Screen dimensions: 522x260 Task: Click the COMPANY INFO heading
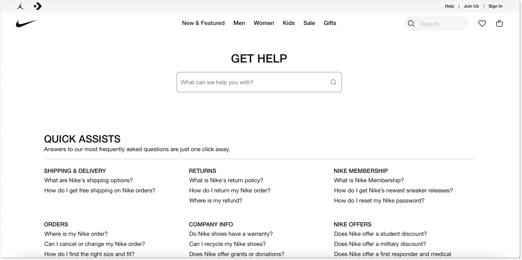(x=211, y=224)
